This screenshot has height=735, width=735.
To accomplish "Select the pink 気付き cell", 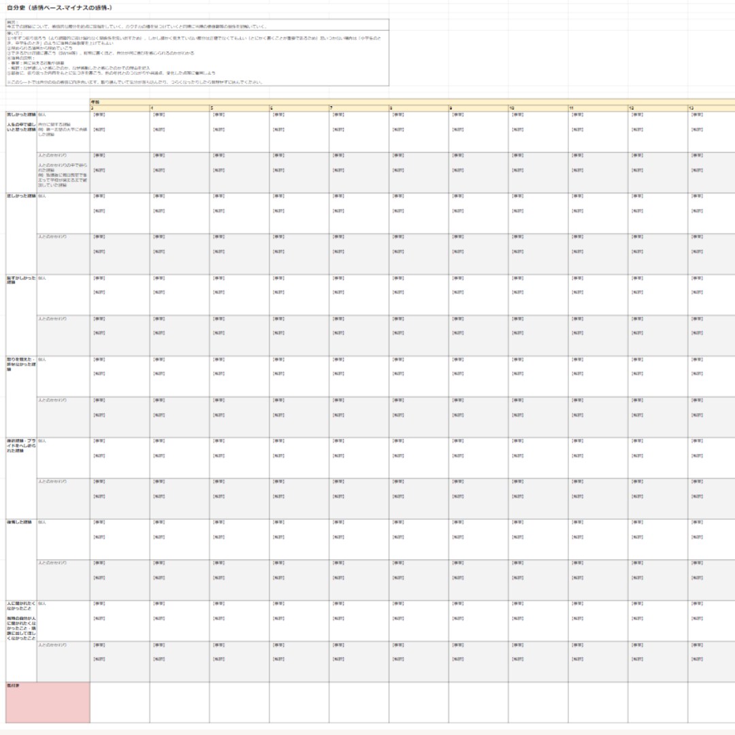I will [x=48, y=702].
